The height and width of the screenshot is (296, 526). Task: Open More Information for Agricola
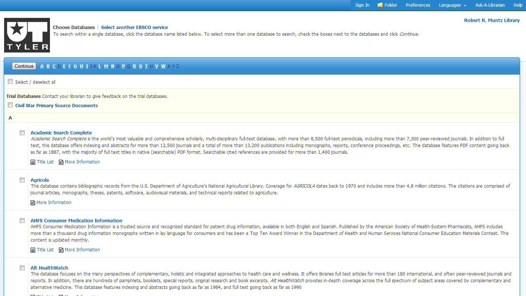tap(54, 203)
